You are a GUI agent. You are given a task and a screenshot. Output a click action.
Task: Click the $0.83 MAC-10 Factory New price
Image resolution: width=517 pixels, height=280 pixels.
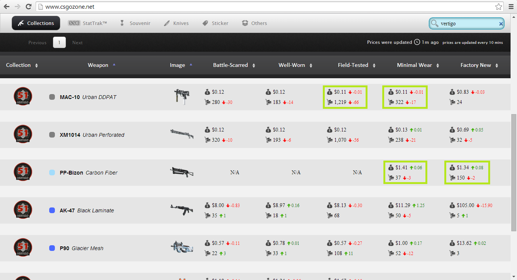(463, 92)
